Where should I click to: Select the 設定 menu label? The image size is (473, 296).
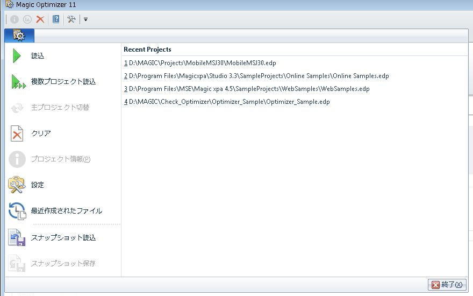(x=38, y=185)
